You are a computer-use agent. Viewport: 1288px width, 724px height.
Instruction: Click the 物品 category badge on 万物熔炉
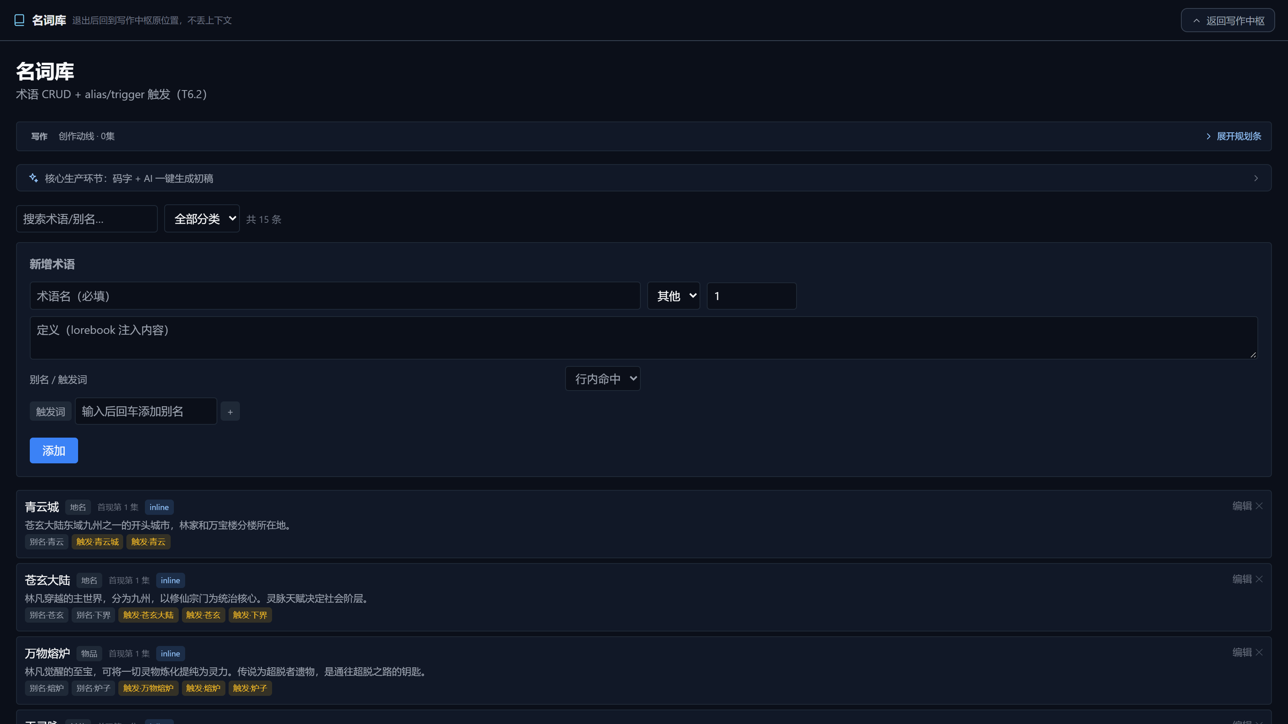pyautogui.click(x=89, y=654)
